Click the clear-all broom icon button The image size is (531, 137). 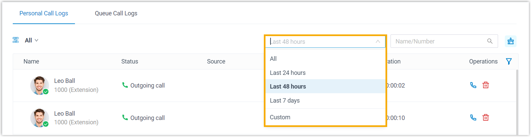510,41
